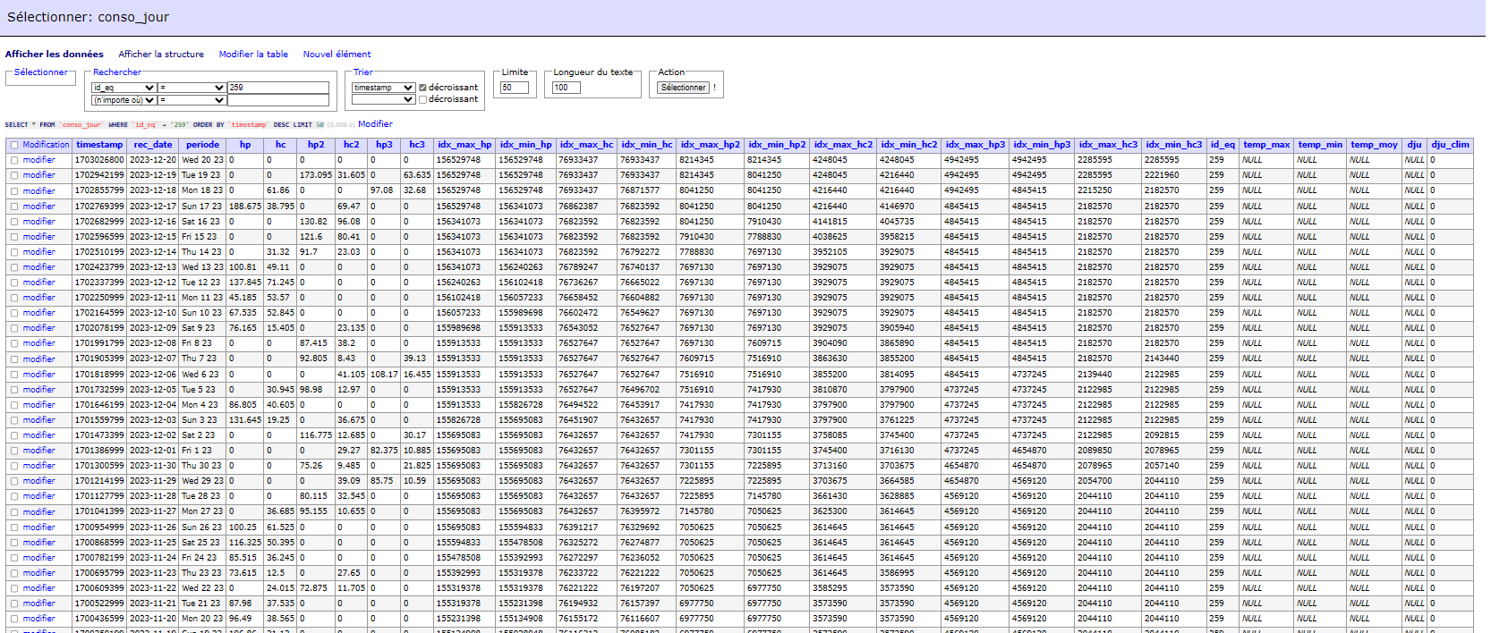This screenshot has width=1491, height=633.
Task: Expand the Sélectionner fieldset
Action: pos(40,72)
